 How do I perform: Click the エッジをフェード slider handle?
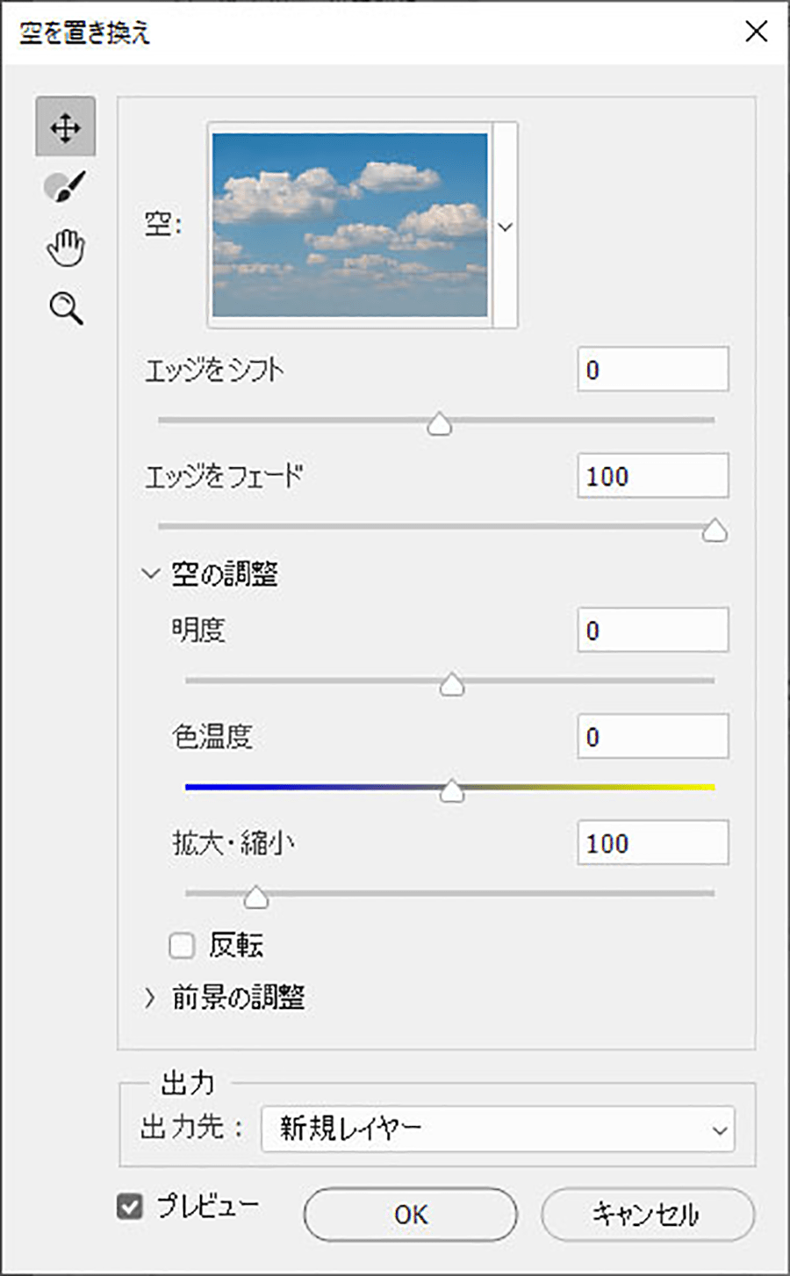coord(715,531)
